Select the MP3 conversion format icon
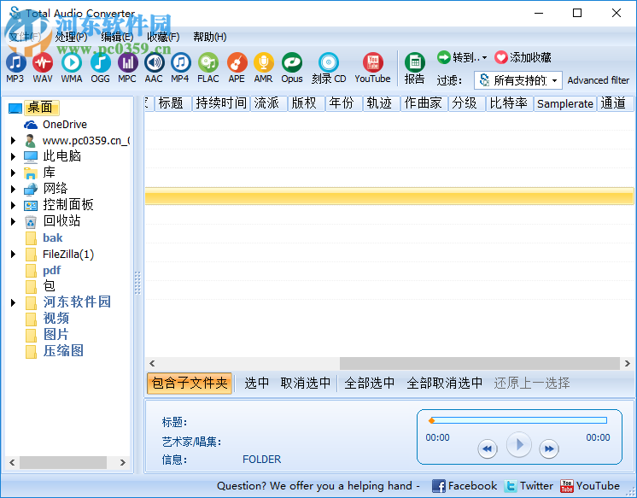 (x=15, y=63)
